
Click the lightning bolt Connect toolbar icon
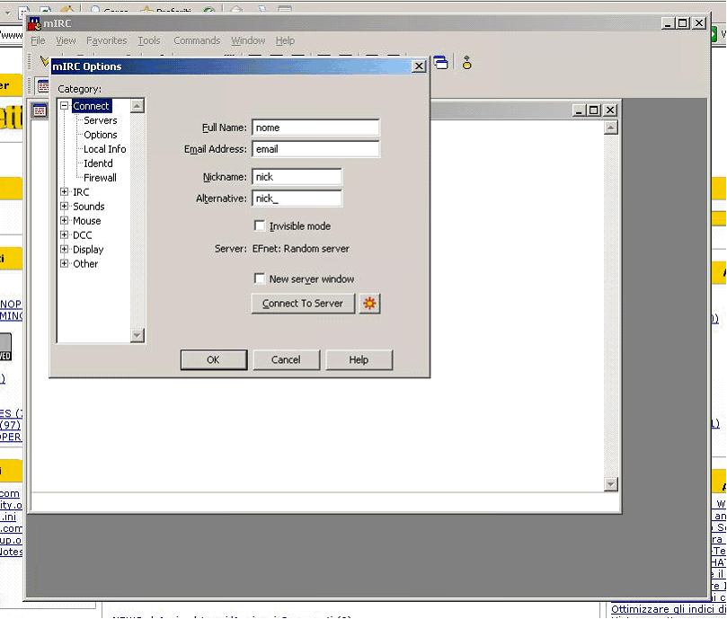click(44, 61)
